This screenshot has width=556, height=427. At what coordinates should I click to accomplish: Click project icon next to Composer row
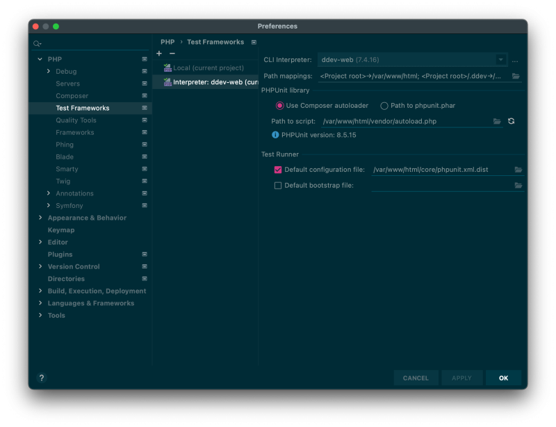[145, 96]
